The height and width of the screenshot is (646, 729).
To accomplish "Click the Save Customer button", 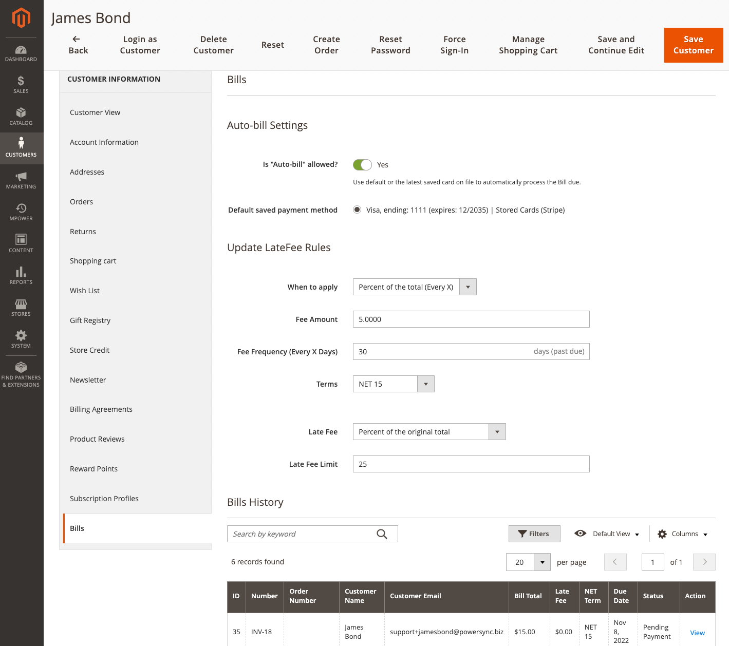I will click(694, 45).
